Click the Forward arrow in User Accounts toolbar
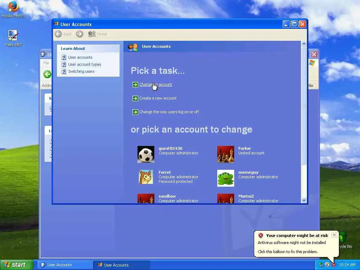360x270 pixels. pos(80,34)
